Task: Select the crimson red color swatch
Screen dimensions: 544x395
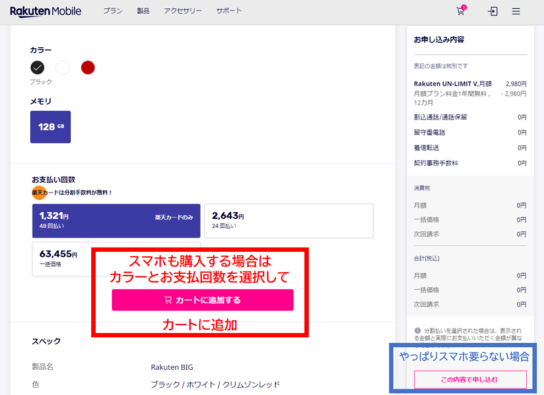Action: coord(88,67)
